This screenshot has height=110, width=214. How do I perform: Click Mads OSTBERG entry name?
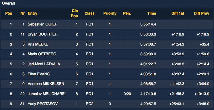pos(42,54)
